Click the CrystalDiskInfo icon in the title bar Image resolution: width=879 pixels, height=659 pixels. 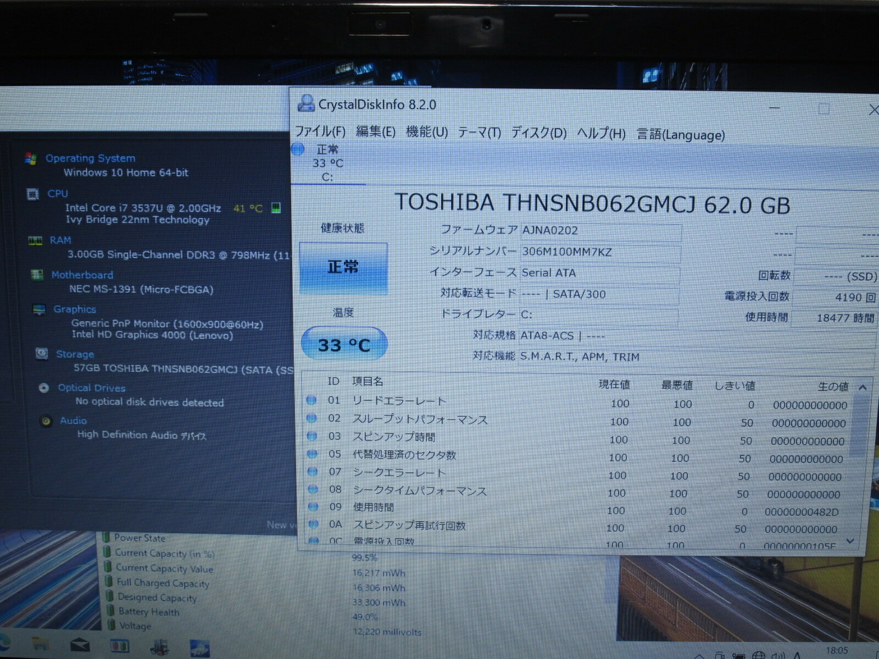pos(305,102)
